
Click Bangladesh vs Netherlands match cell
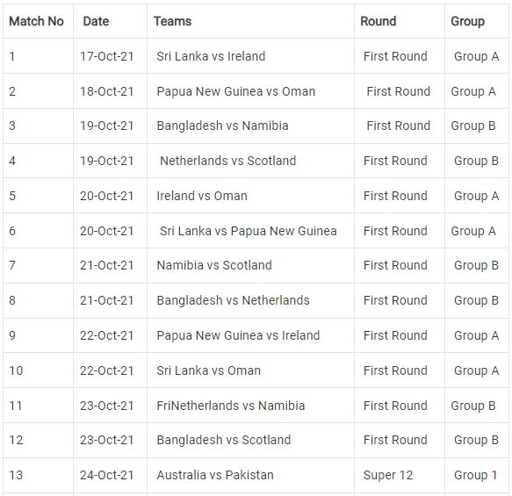click(x=250, y=300)
